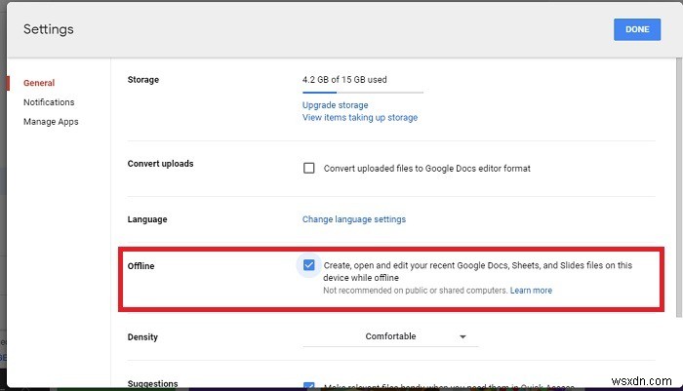Click the Offline label

coord(141,266)
